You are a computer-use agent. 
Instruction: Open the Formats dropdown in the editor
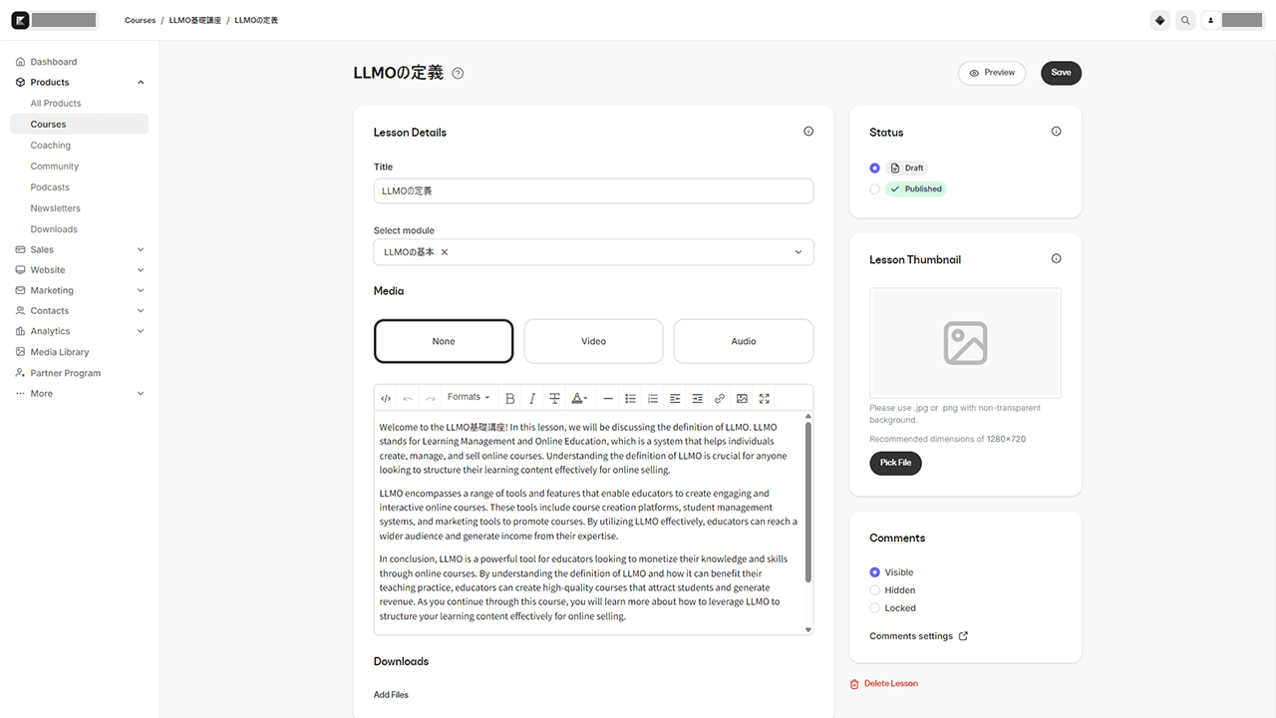click(469, 397)
